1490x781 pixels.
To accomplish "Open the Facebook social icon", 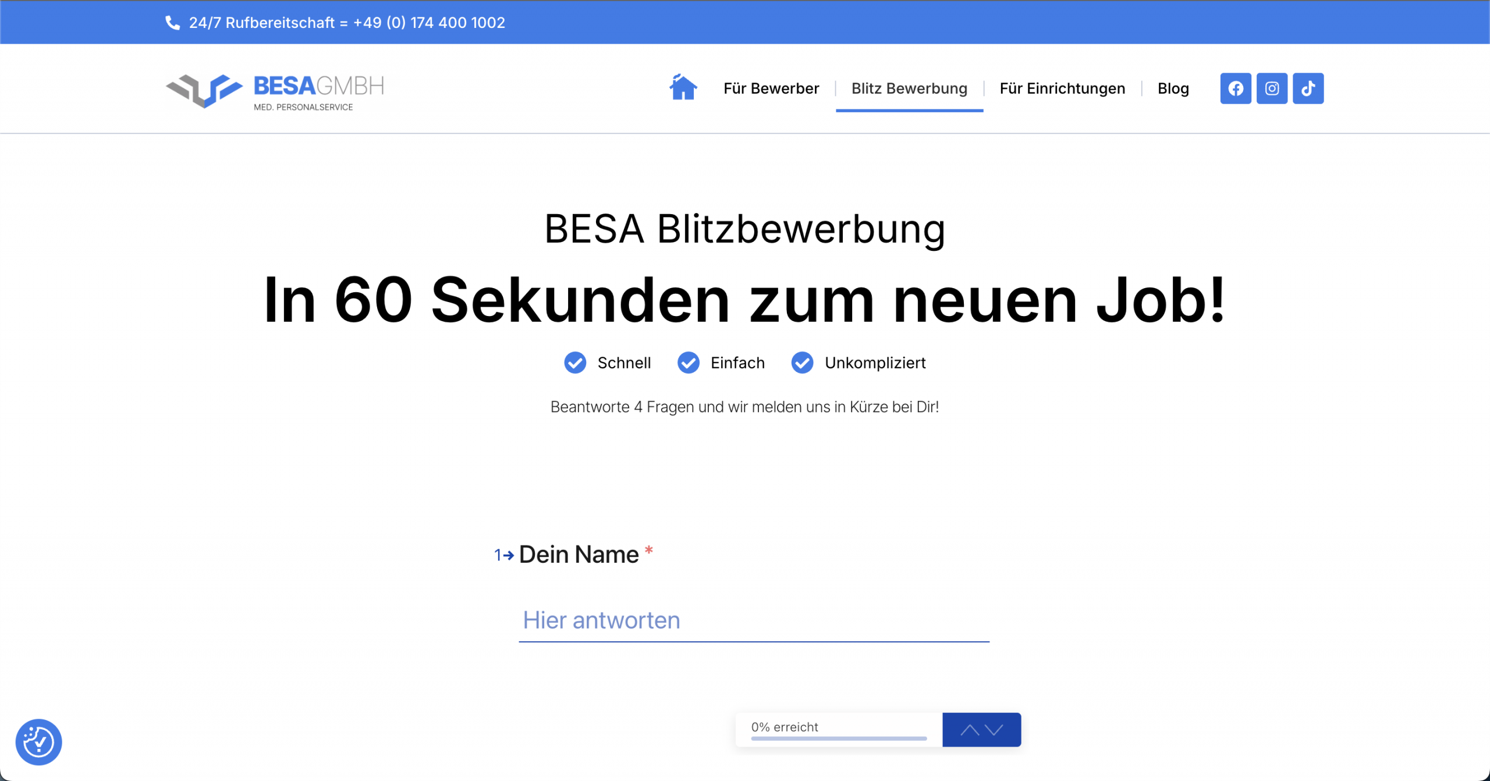I will pyautogui.click(x=1235, y=88).
